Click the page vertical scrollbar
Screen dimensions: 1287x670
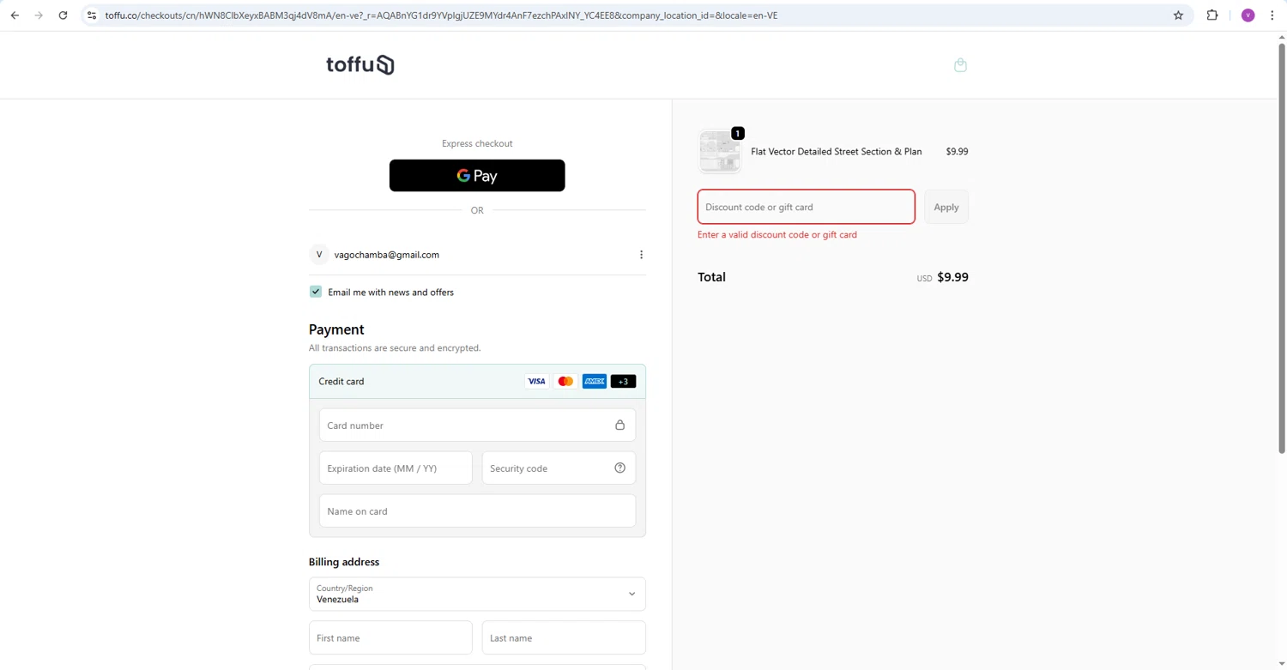[x=1282, y=249]
